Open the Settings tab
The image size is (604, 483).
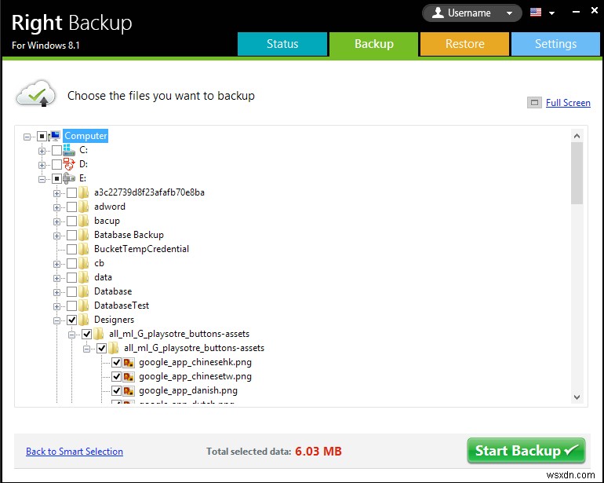(555, 44)
